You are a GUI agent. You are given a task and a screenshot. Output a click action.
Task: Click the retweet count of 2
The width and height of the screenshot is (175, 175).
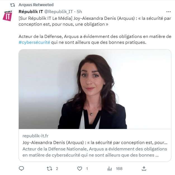tap(57, 169)
